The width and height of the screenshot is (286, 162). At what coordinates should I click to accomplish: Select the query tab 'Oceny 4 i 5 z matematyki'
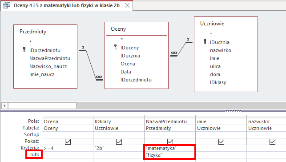pyautogui.click(x=66, y=5)
